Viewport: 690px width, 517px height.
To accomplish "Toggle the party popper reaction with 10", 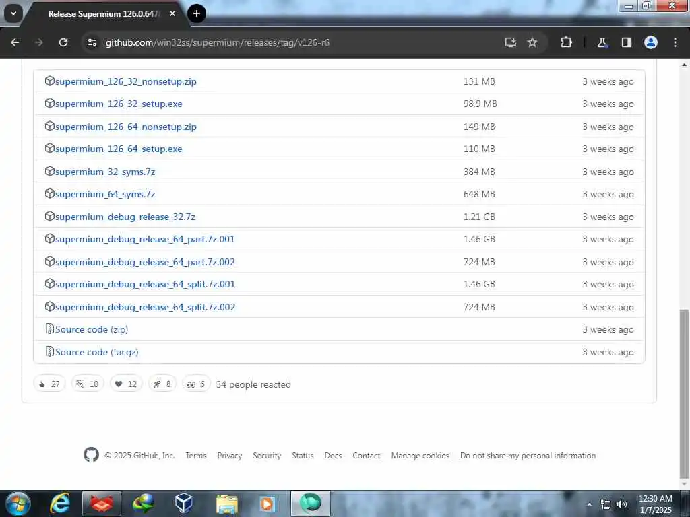I will [88, 384].
